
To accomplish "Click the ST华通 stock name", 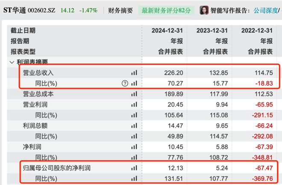I will tap(15, 10).
